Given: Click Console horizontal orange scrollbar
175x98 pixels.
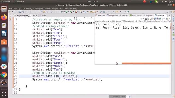Looking at the screenshot, I should tap(147, 63).
